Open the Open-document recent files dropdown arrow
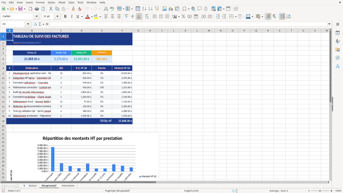The image size is (343, 193). click(16, 9)
